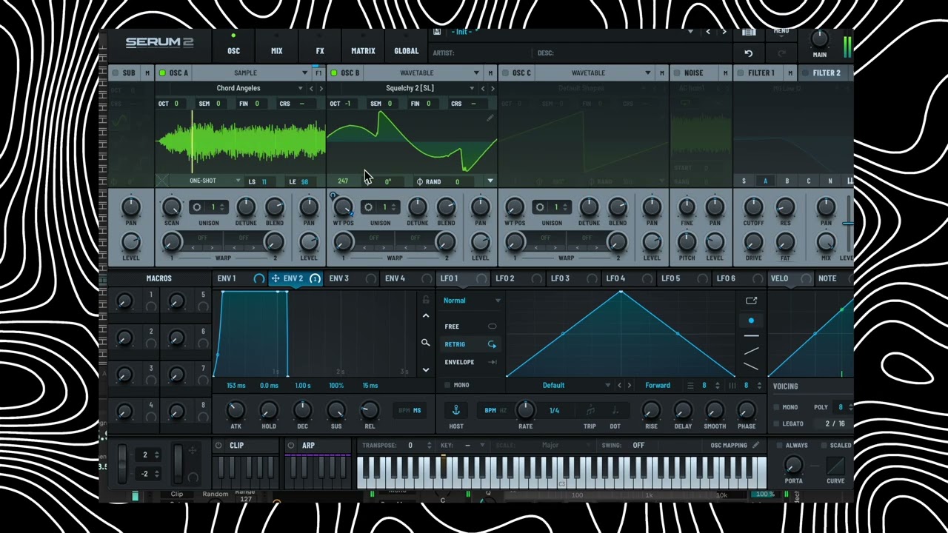The height and width of the screenshot is (533, 948).
Task: Enable the SUB oscillator toggle
Action: click(115, 73)
